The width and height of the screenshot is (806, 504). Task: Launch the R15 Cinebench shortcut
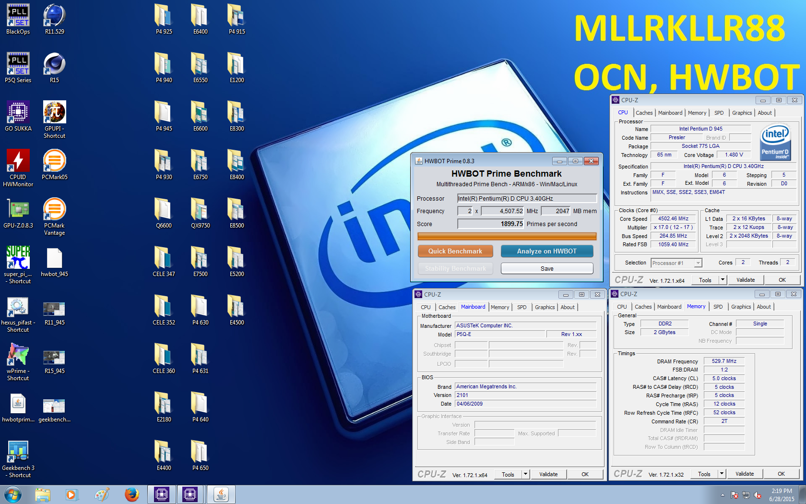(54, 68)
